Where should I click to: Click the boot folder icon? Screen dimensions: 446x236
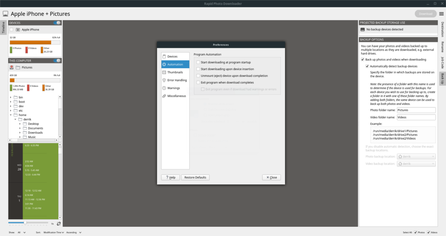point(16,102)
